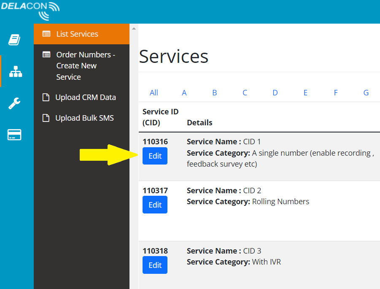
Task: Click Service Name CID 1 text
Action: point(224,142)
